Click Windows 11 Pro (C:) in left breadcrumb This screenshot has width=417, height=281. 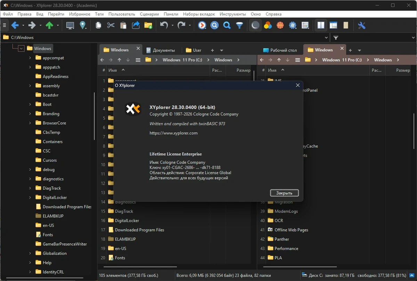(x=182, y=60)
